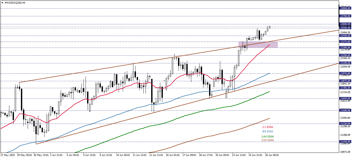Click the 20973.59 price scale value

click(x=345, y=152)
